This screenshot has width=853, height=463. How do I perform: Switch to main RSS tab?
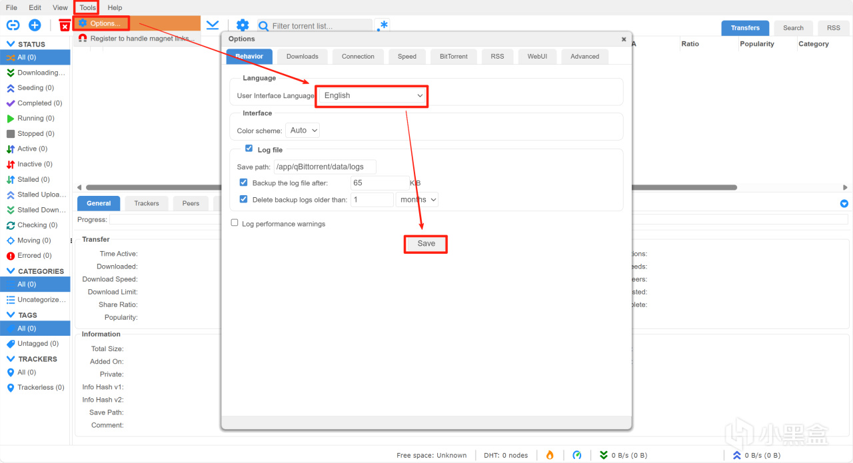click(x=834, y=28)
